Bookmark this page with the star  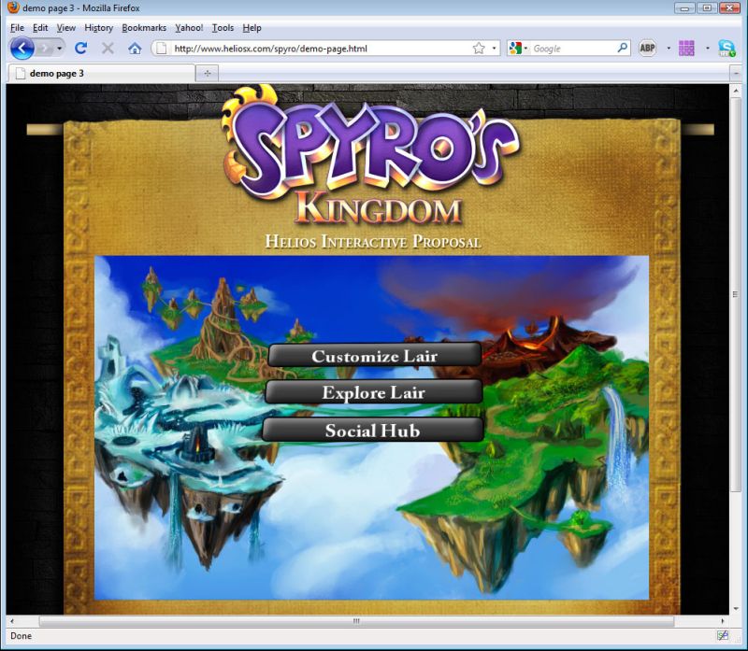coord(479,49)
